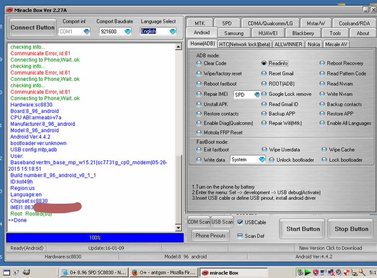
Task: Click the Start Button
Action: click(x=303, y=229)
